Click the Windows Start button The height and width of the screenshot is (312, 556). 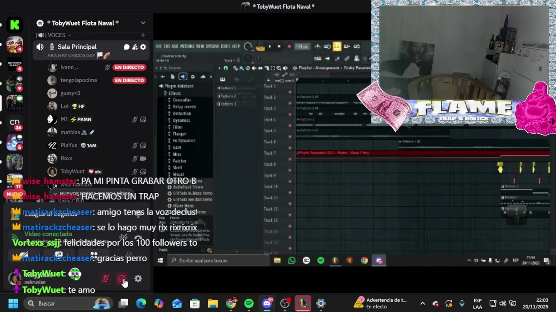point(13,303)
